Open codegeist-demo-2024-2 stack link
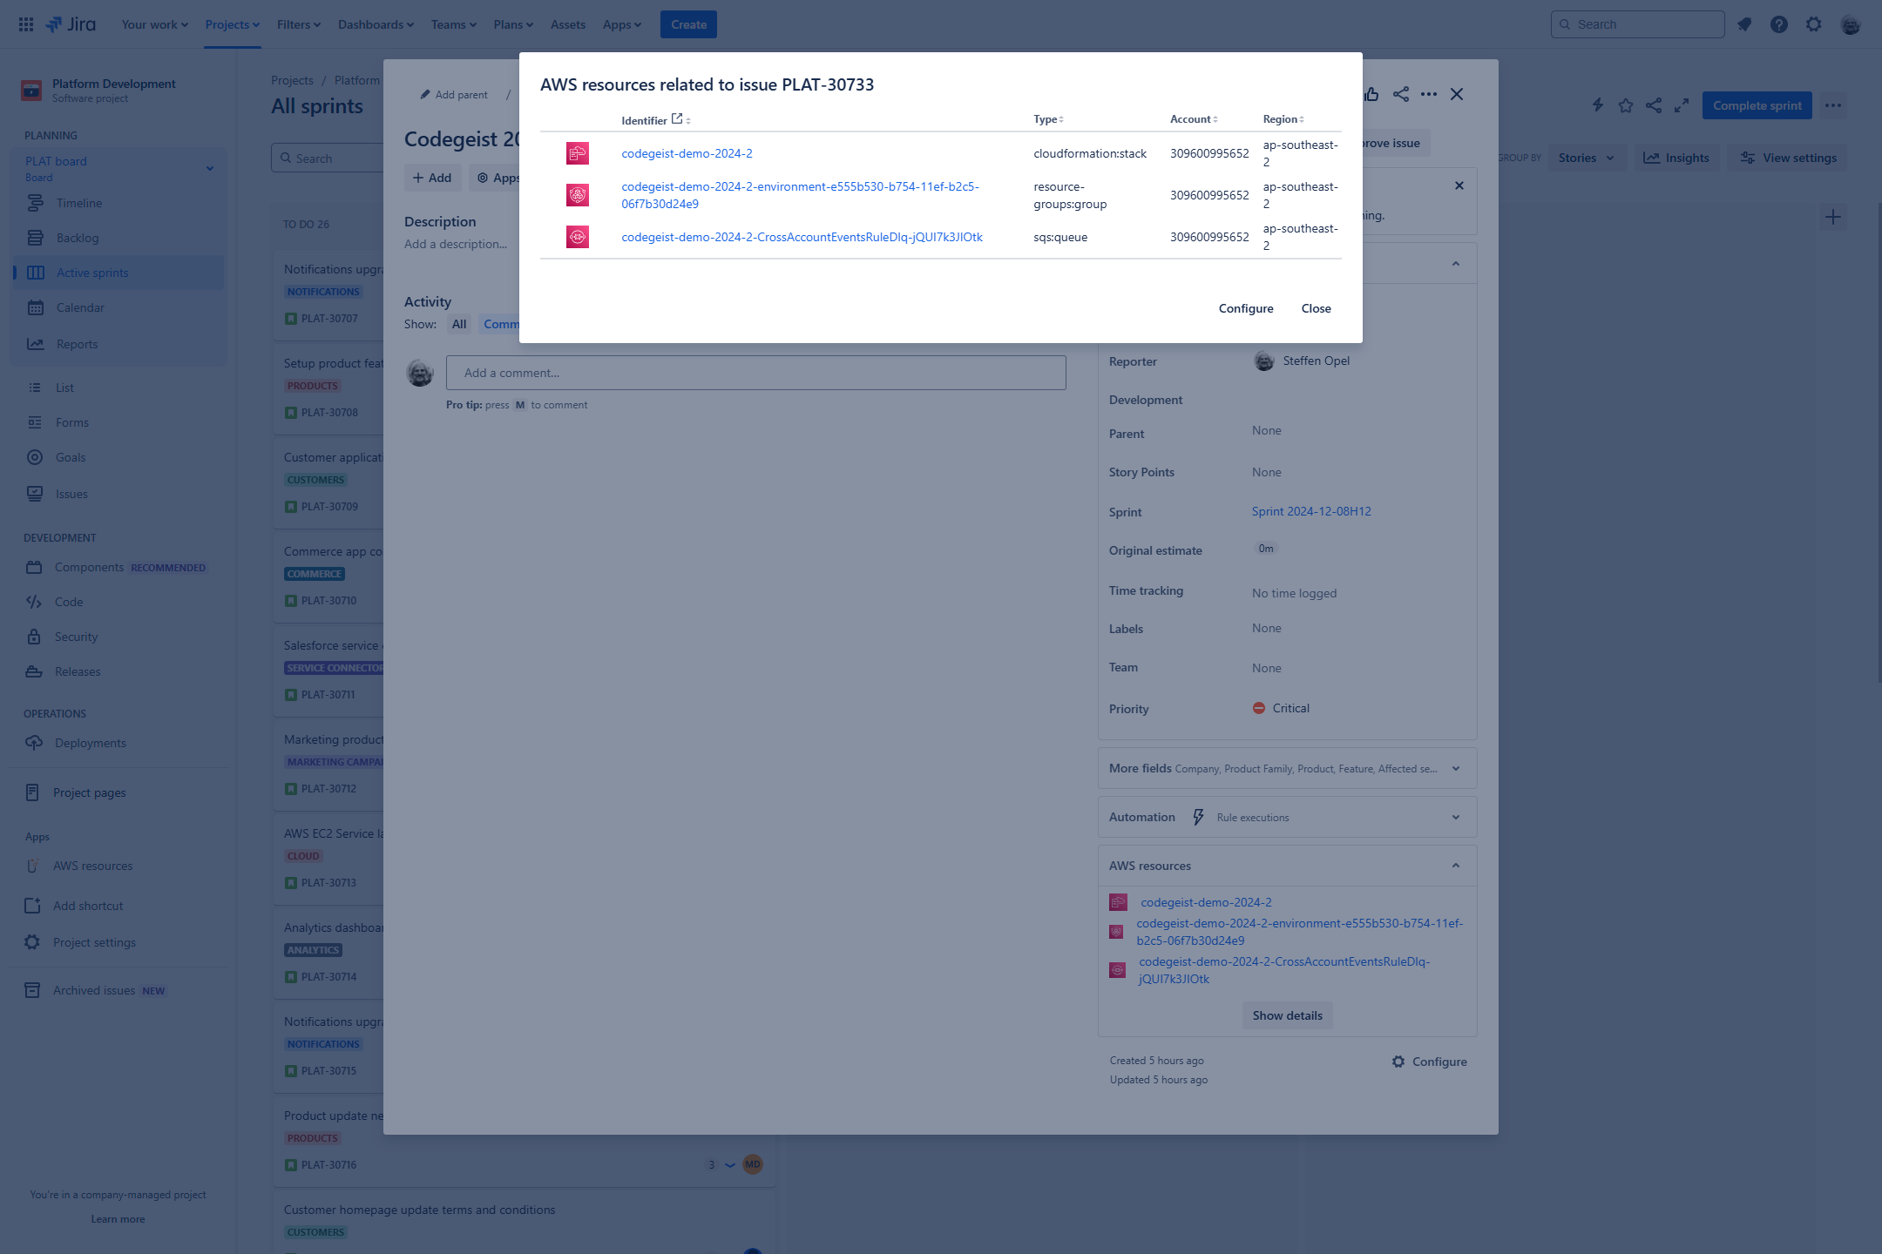The image size is (1882, 1254). pyautogui.click(x=687, y=153)
